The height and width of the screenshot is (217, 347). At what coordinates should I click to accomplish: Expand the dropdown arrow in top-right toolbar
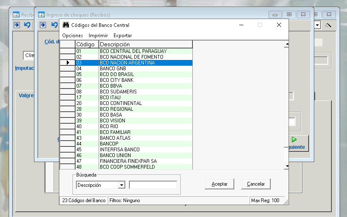[318, 25]
